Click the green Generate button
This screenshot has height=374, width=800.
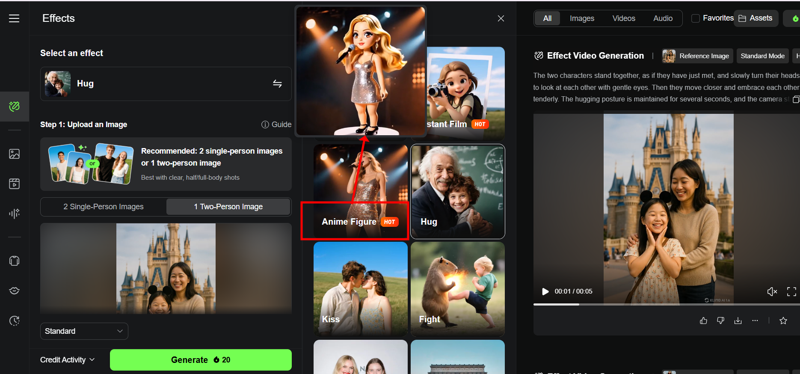(201, 360)
